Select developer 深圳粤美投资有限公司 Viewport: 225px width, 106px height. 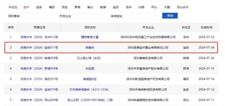(148, 58)
